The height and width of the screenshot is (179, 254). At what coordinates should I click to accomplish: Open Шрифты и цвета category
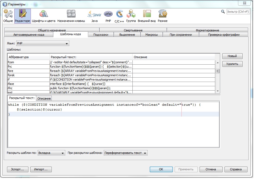point(44,16)
